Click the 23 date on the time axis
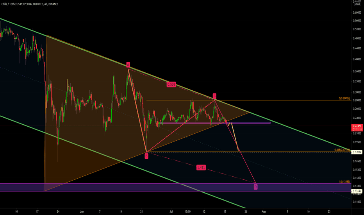 [329, 211]
